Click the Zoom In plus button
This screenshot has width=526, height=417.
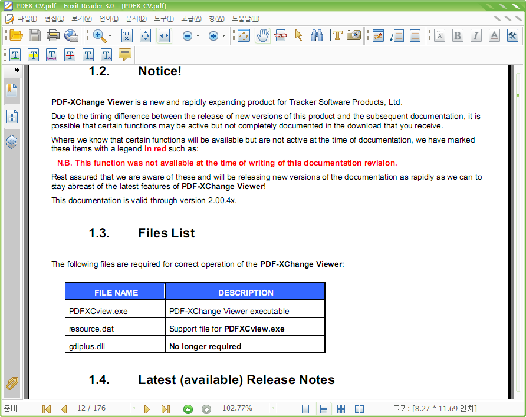click(x=213, y=36)
